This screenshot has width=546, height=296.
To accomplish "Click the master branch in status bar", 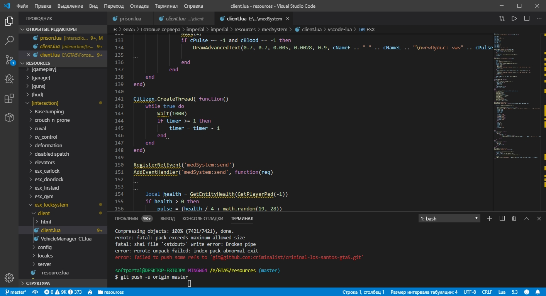I will coord(15,292).
